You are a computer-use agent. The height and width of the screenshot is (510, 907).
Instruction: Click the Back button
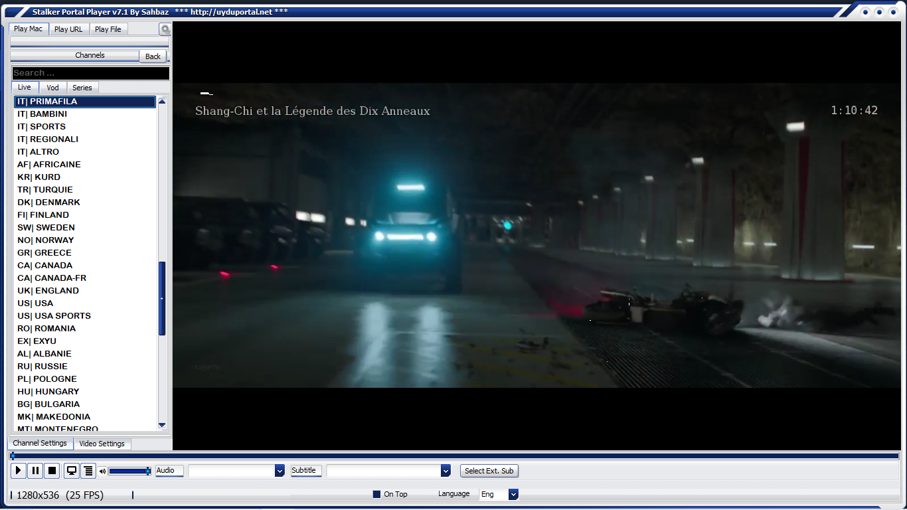[153, 56]
